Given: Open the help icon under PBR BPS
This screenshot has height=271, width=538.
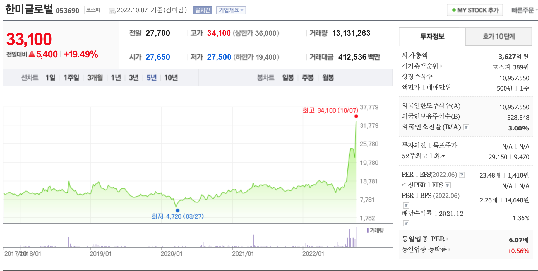Looking at the screenshot, I should click(406, 205).
